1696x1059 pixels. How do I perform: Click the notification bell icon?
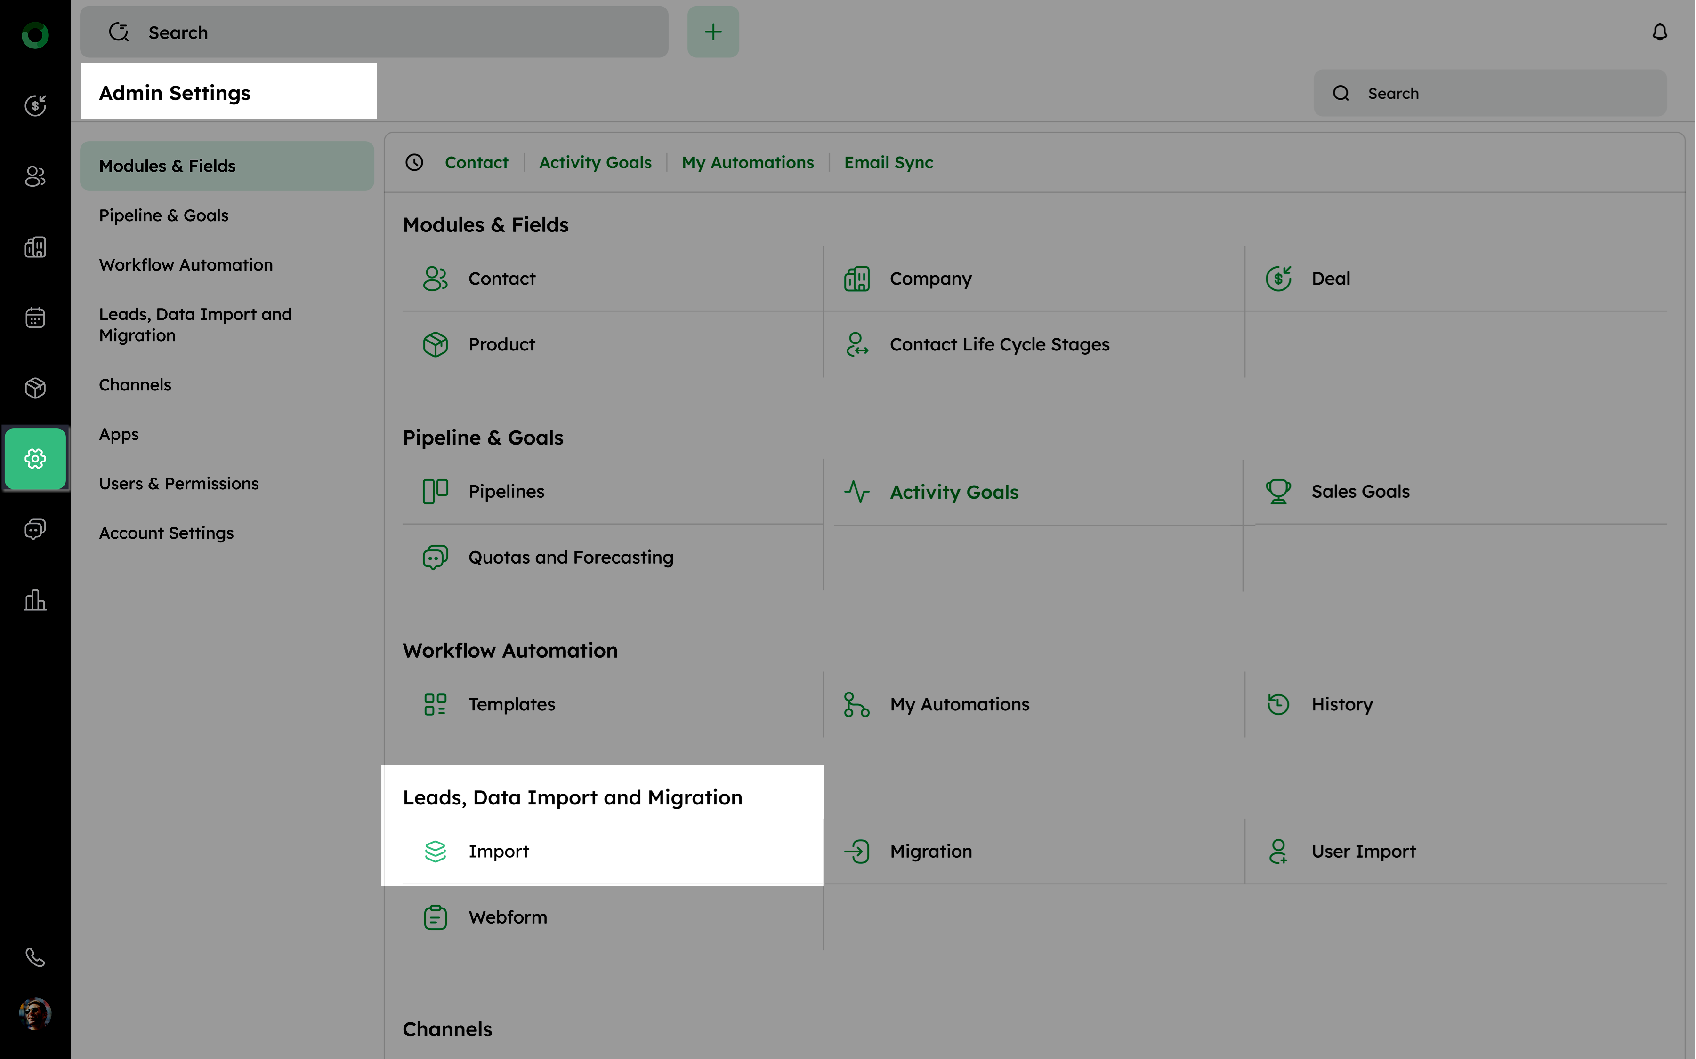[x=1659, y=32]
